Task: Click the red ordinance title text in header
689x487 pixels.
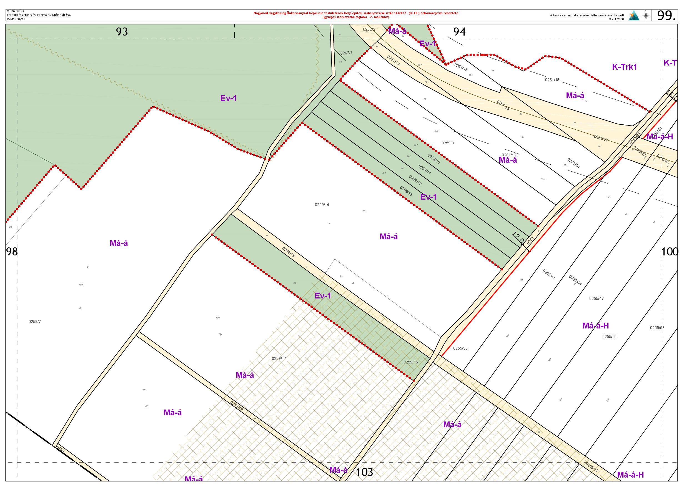Action: point(355,13)
